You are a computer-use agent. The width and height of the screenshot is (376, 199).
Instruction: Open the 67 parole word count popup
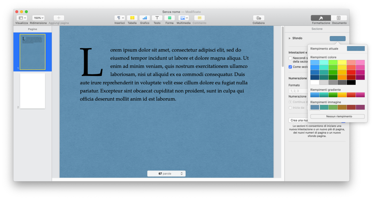166,174
